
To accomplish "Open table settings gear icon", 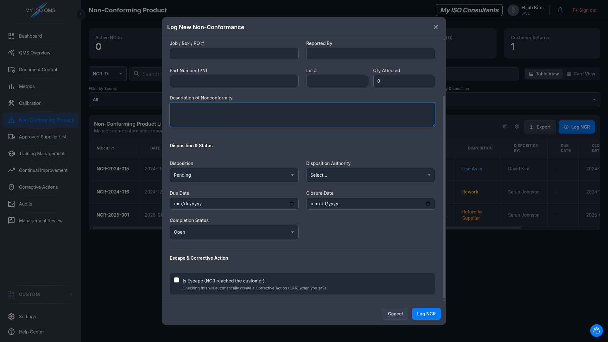I will click(517, 127).
